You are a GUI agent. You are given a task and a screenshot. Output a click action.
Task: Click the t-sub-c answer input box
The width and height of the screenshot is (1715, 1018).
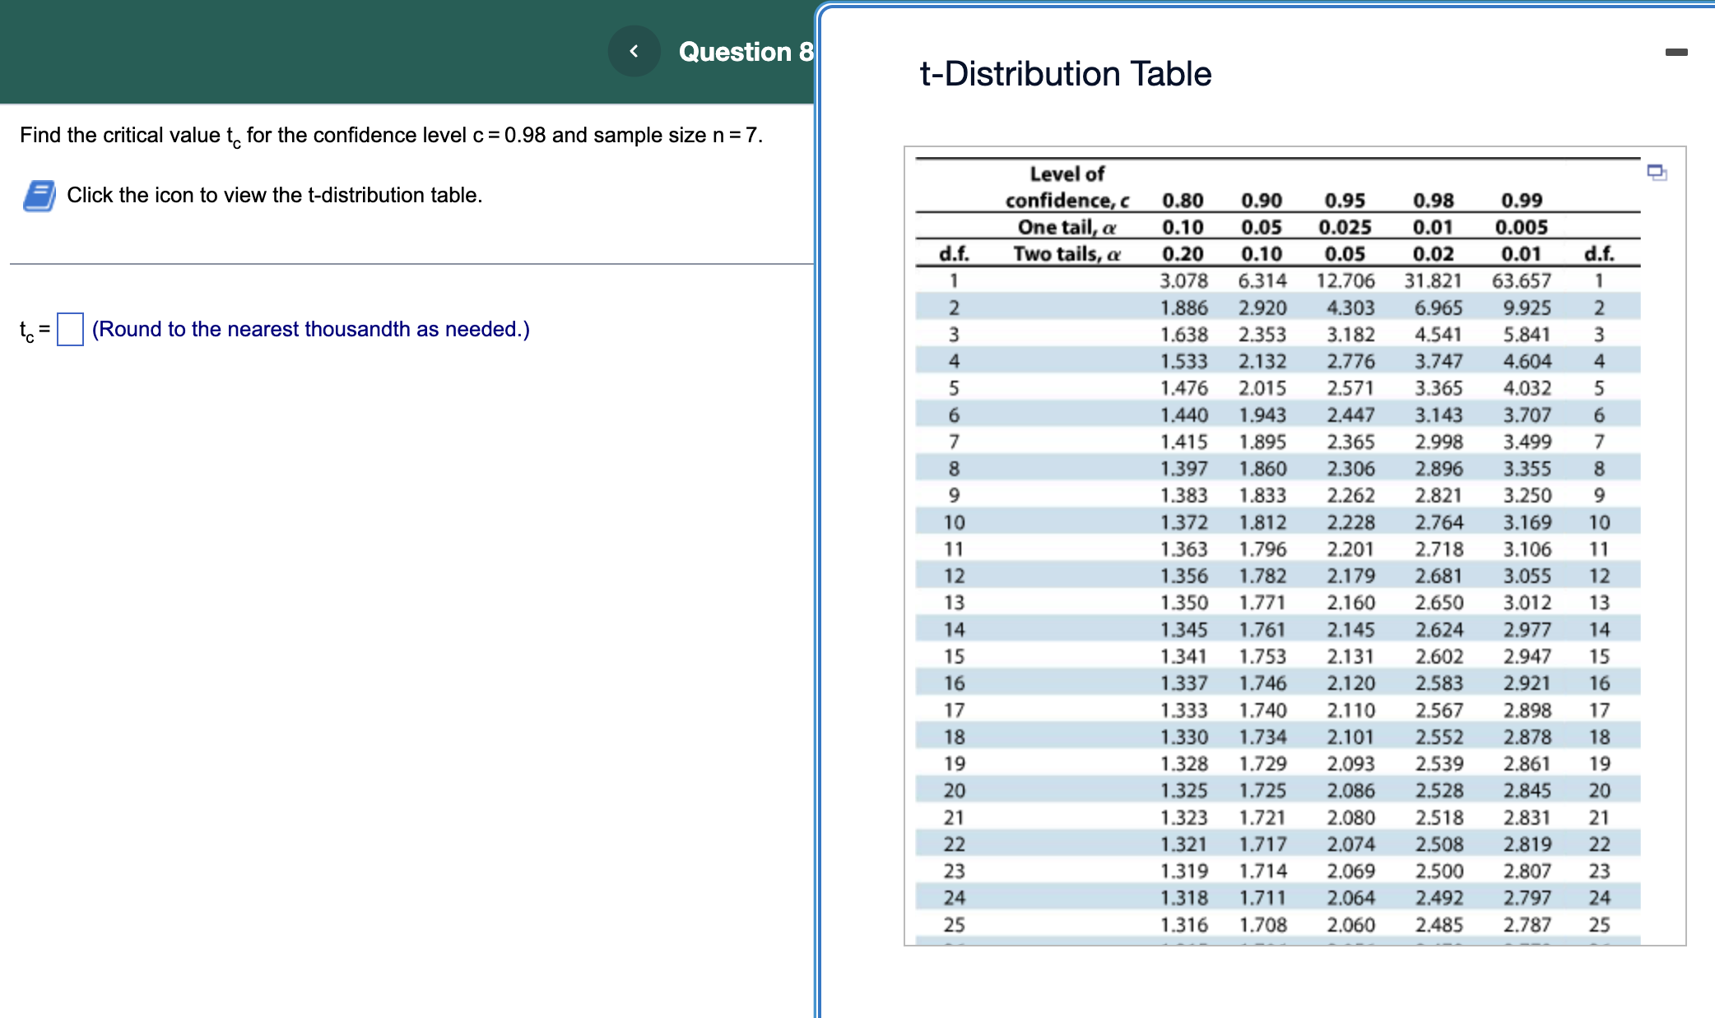(70, 329)
